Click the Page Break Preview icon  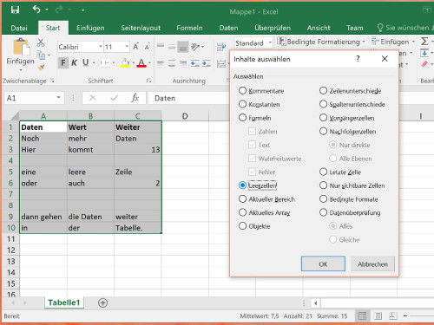pos(392,315)
